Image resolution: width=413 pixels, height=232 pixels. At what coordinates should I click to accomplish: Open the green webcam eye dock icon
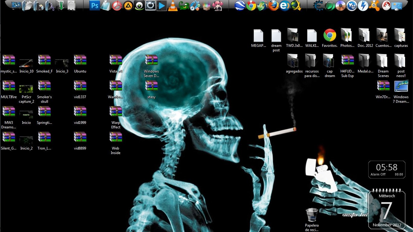coord(139,5)
